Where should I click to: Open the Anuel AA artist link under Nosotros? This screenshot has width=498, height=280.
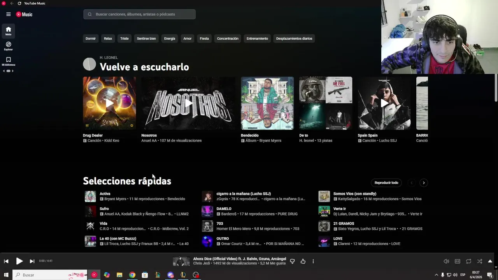(149, 141)
